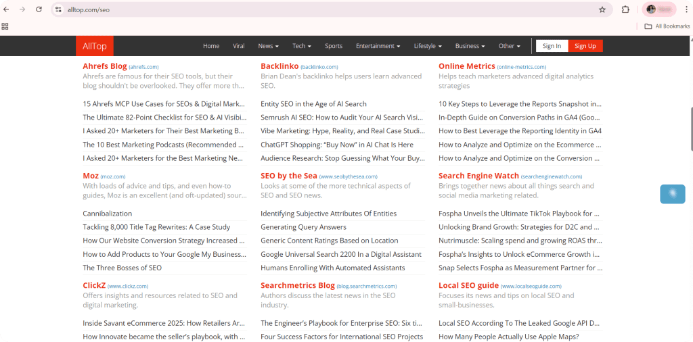Open 'Semrush AI SEO' article
Screen dimensions: 693x342
pyautogui.click(x=342, y=118)
